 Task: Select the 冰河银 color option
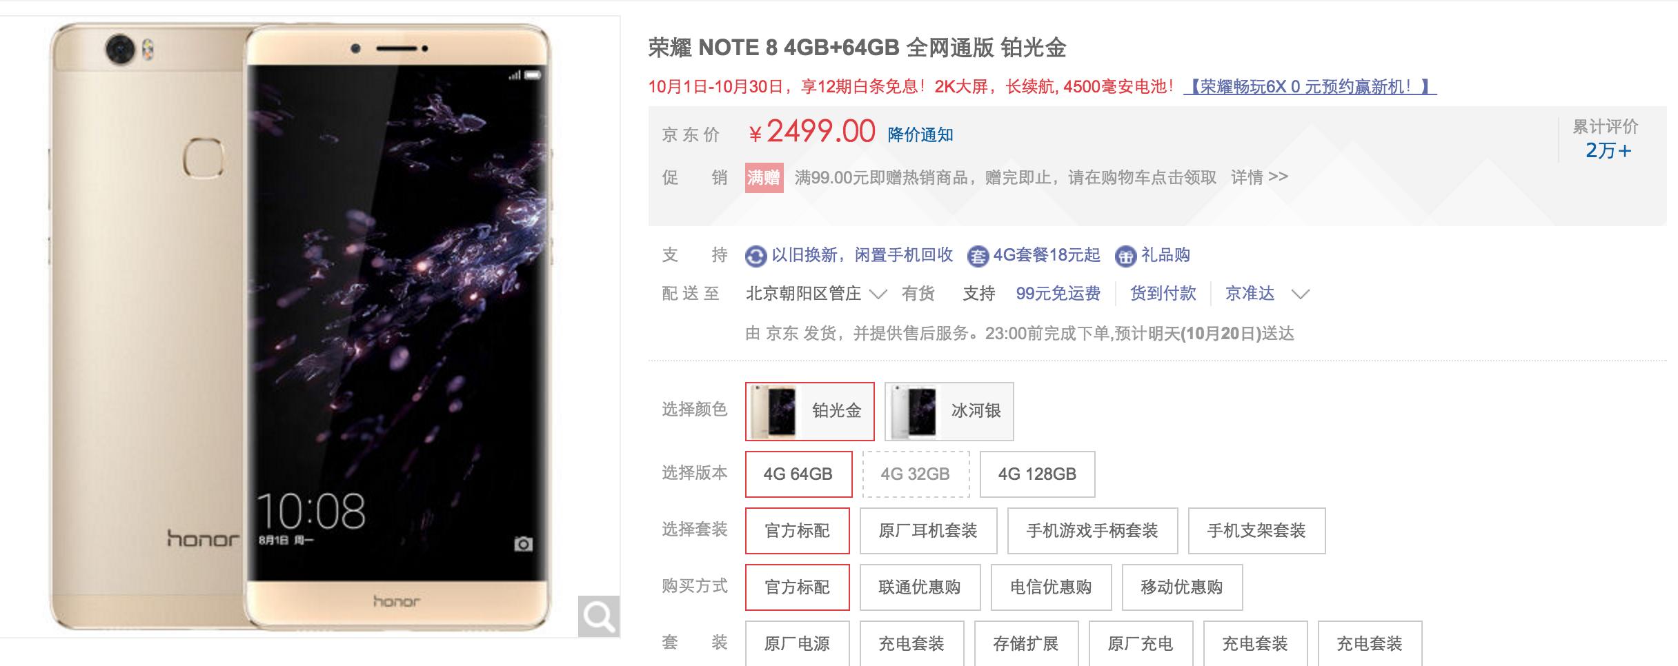click(949, 411)
